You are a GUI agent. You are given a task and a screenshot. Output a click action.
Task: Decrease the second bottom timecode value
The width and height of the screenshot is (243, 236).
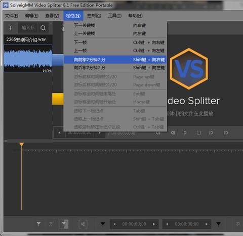167,224
